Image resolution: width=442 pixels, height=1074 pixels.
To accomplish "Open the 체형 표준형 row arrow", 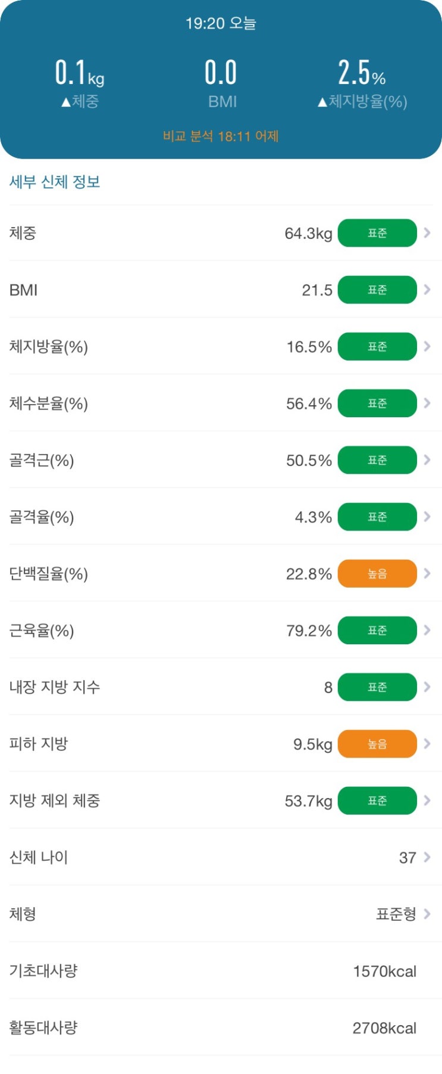I will pyautogui.click(x=427, y=914).
